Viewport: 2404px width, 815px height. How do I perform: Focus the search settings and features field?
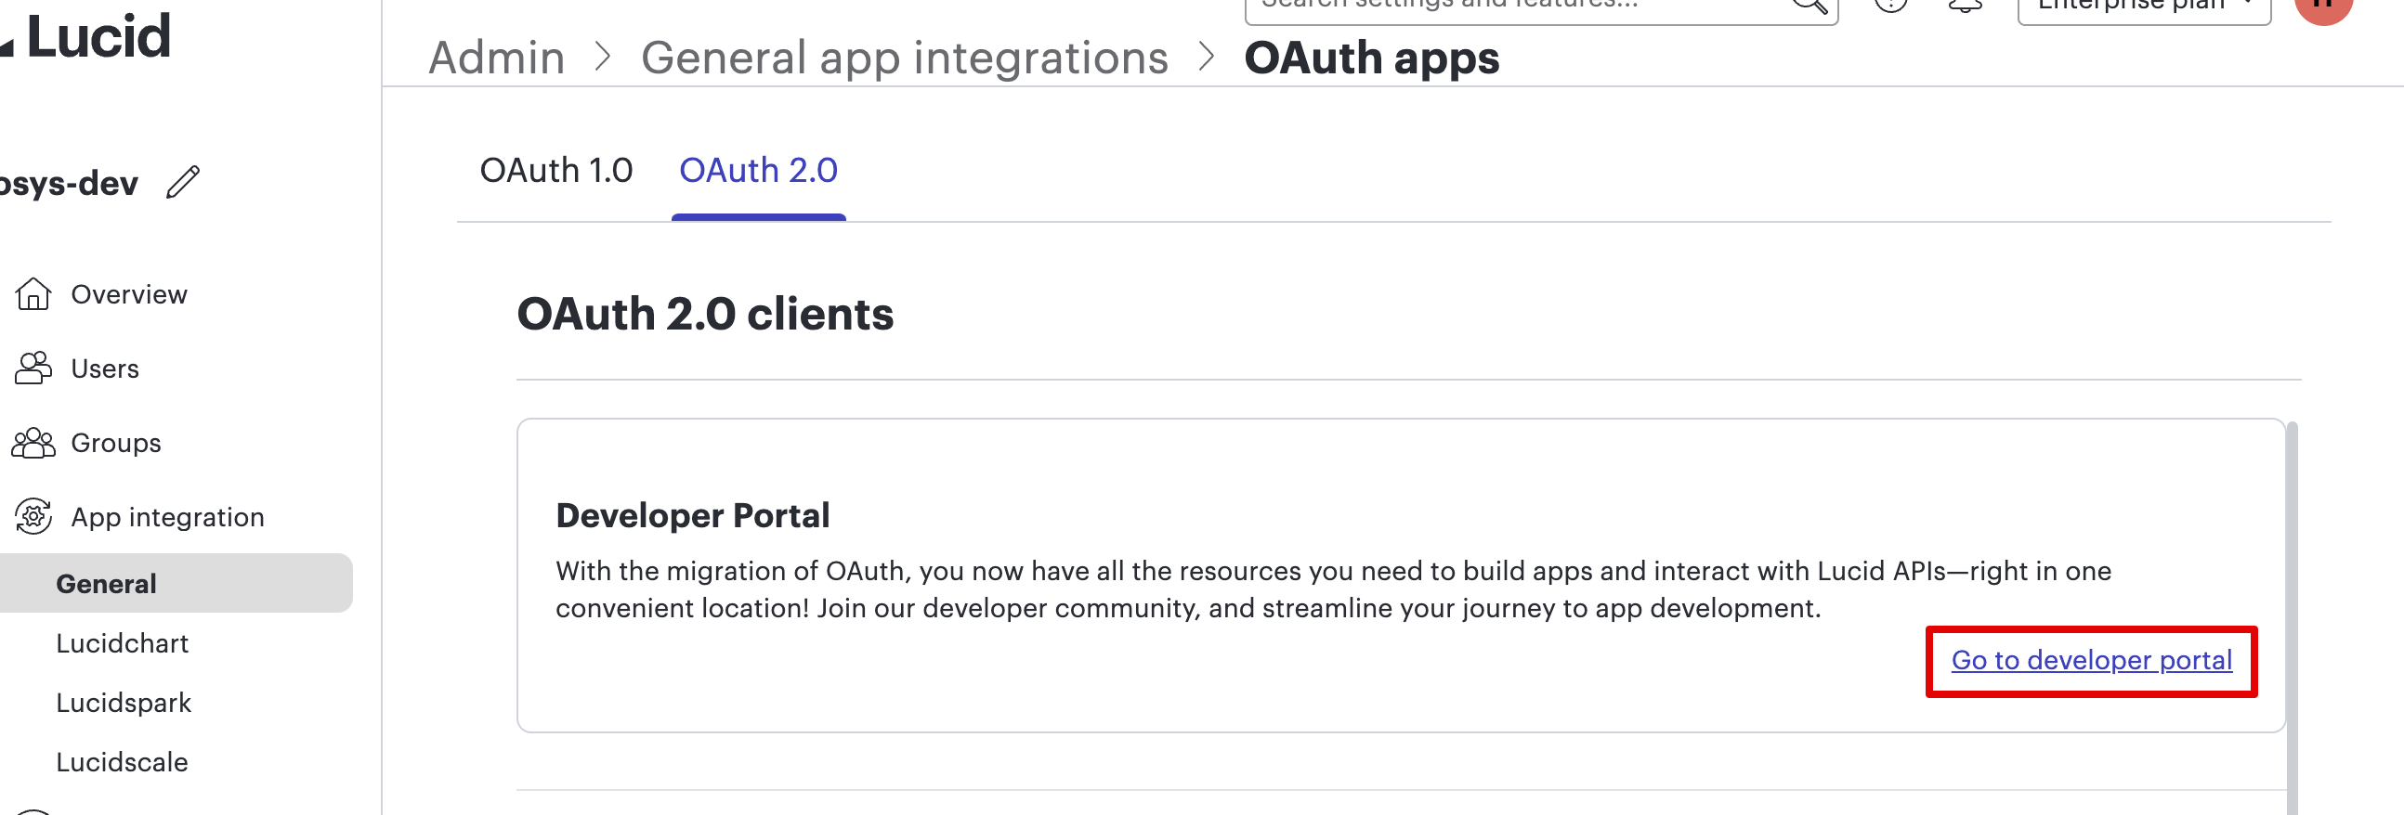(x=1512, y=7)
